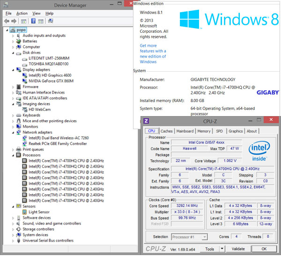Screen dimensions: 281x256
Task: Click the Specification field in CPU-Z
Action: tap(222, 169)
